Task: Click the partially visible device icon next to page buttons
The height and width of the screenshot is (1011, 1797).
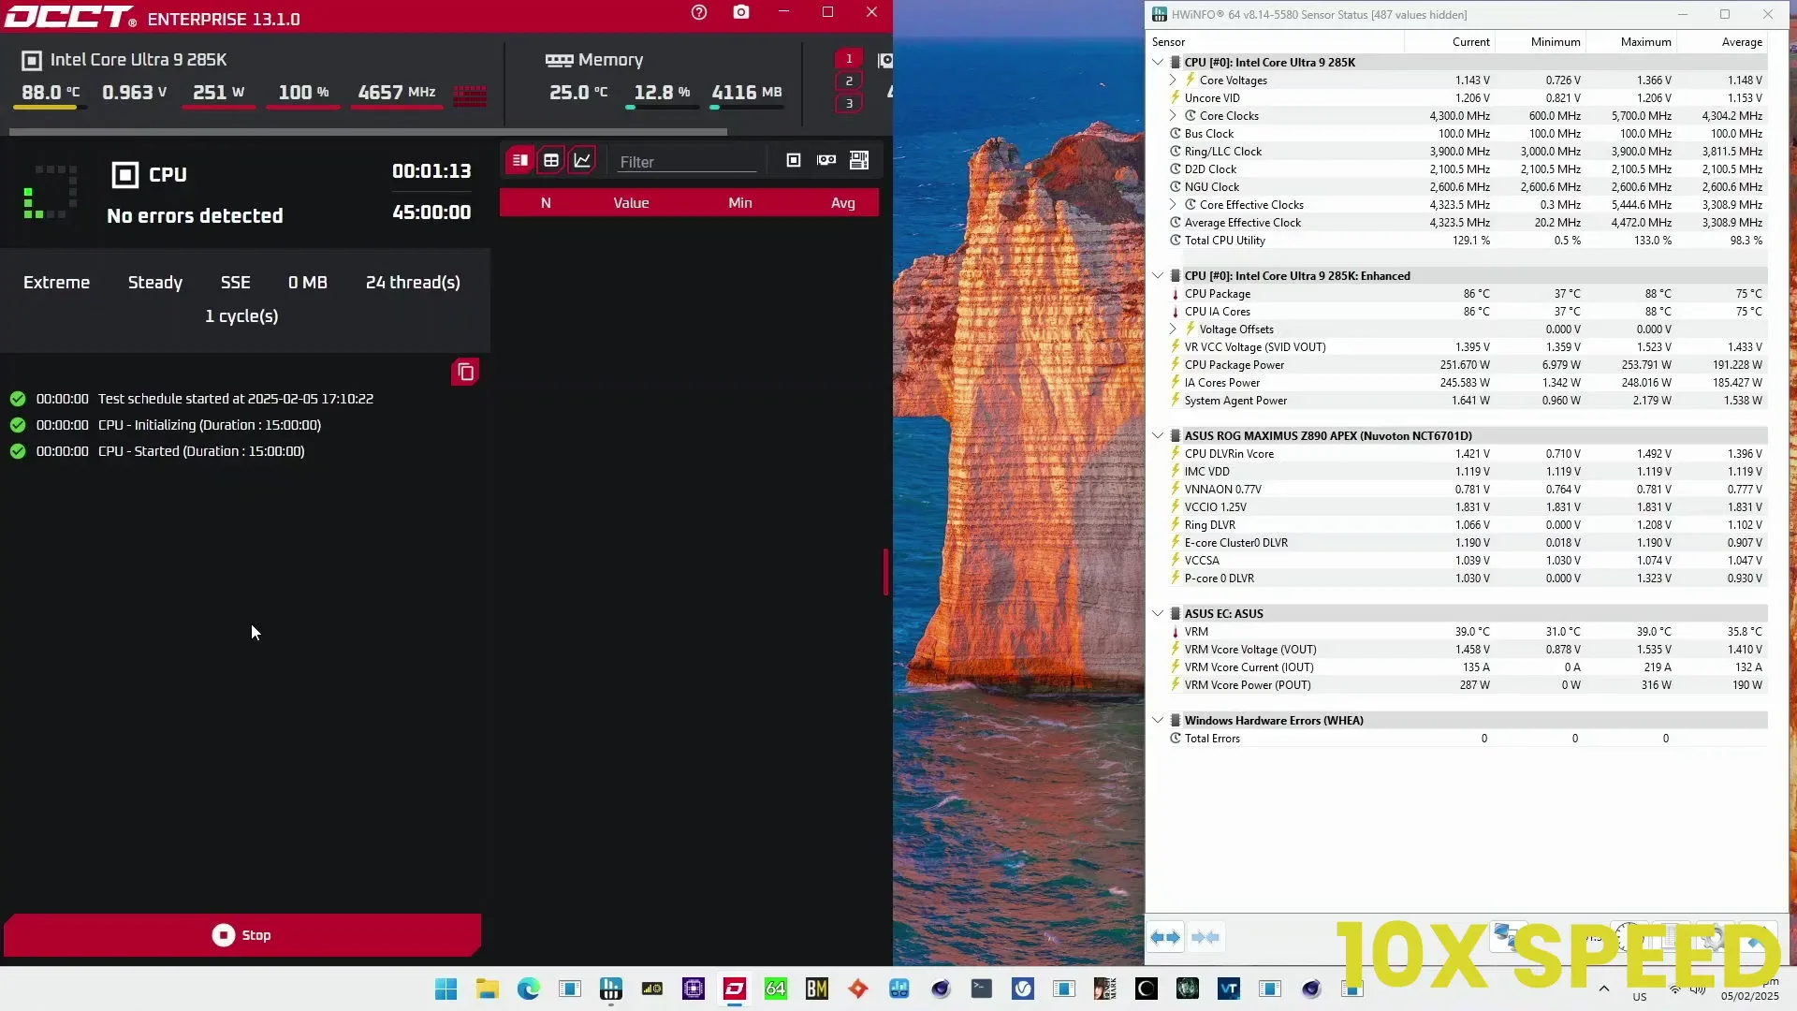Action: (885, 61)
